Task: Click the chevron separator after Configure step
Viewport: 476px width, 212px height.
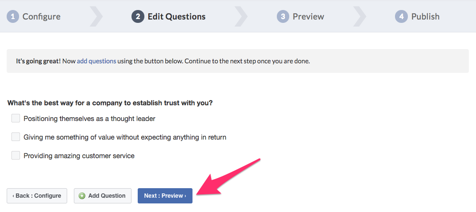Action: (96, 16)
